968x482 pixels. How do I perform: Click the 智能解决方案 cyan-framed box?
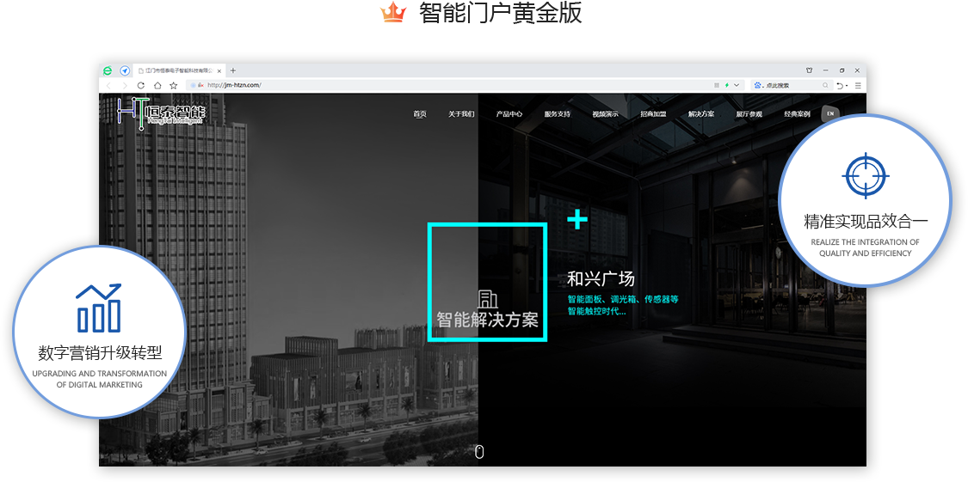488,282
